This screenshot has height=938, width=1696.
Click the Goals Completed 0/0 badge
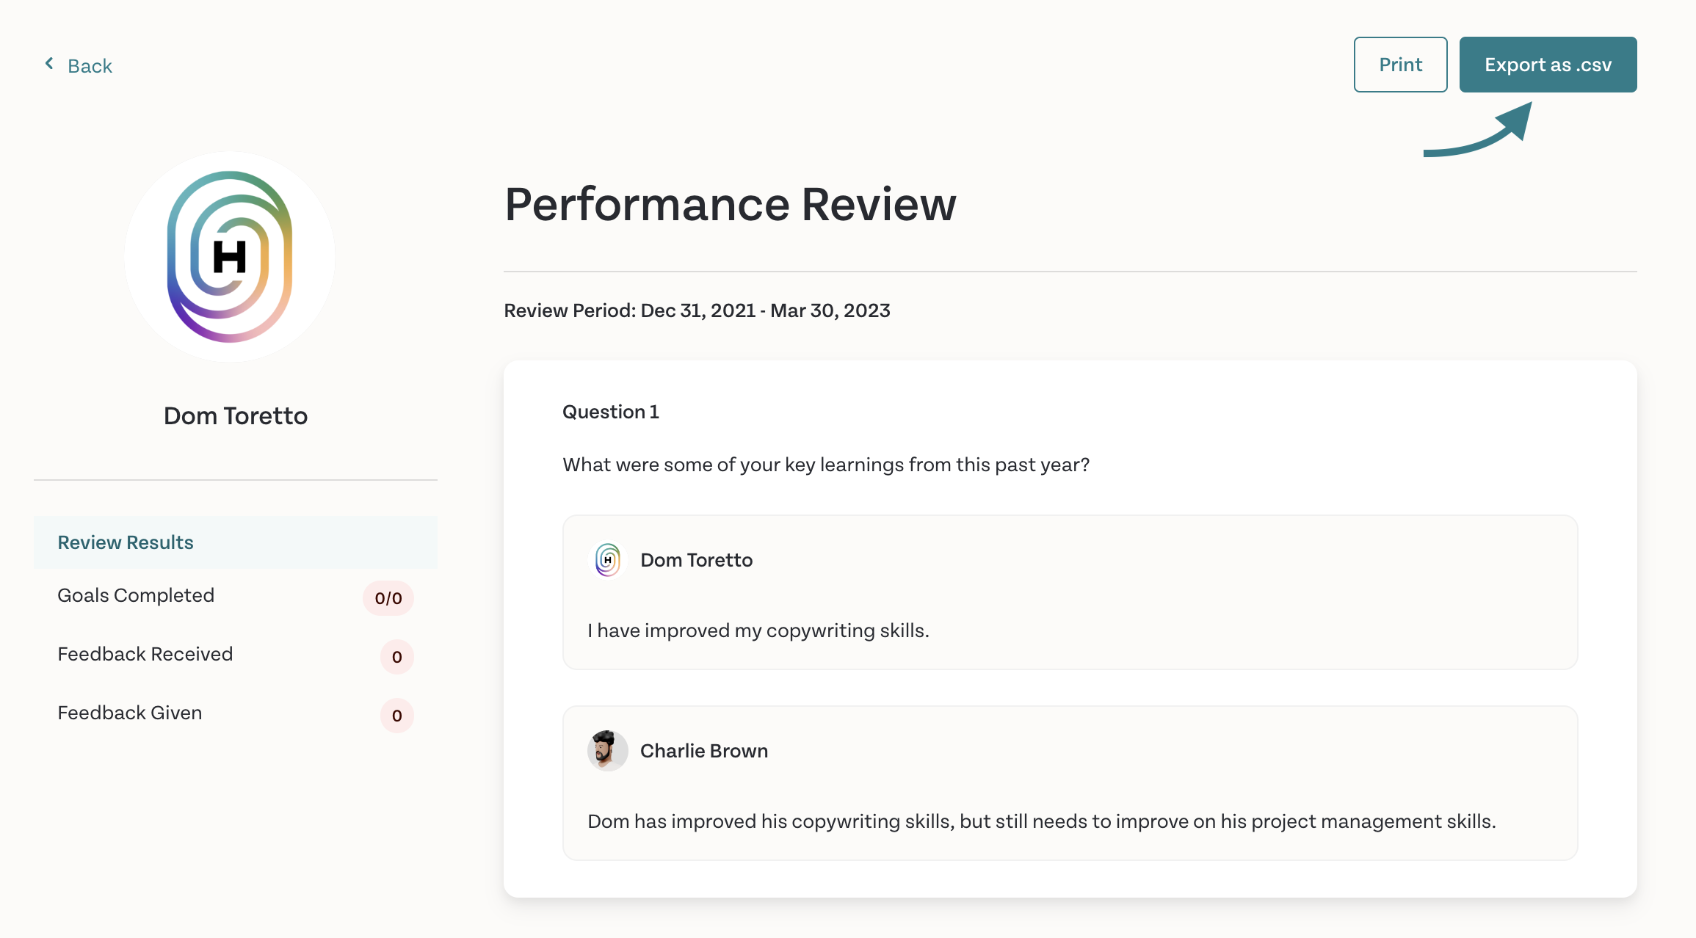(388, 597)
